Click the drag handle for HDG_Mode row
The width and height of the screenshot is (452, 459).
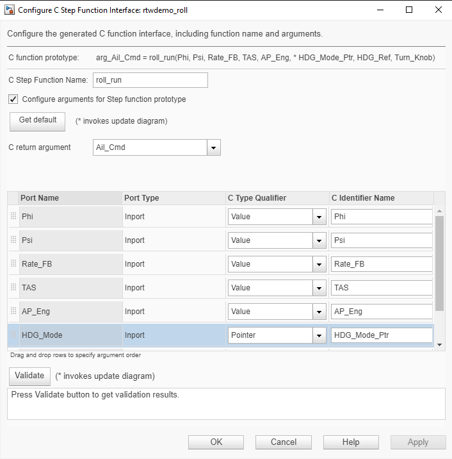point(13,335)
